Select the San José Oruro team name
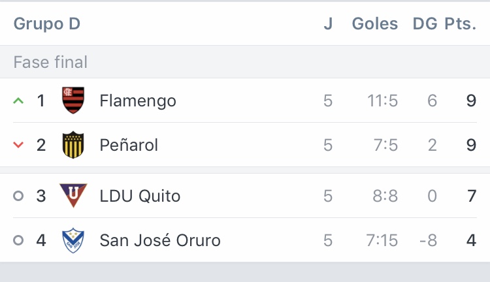This screenshot has width=490, height=282. pyautogui.click(x=160, y=240)
